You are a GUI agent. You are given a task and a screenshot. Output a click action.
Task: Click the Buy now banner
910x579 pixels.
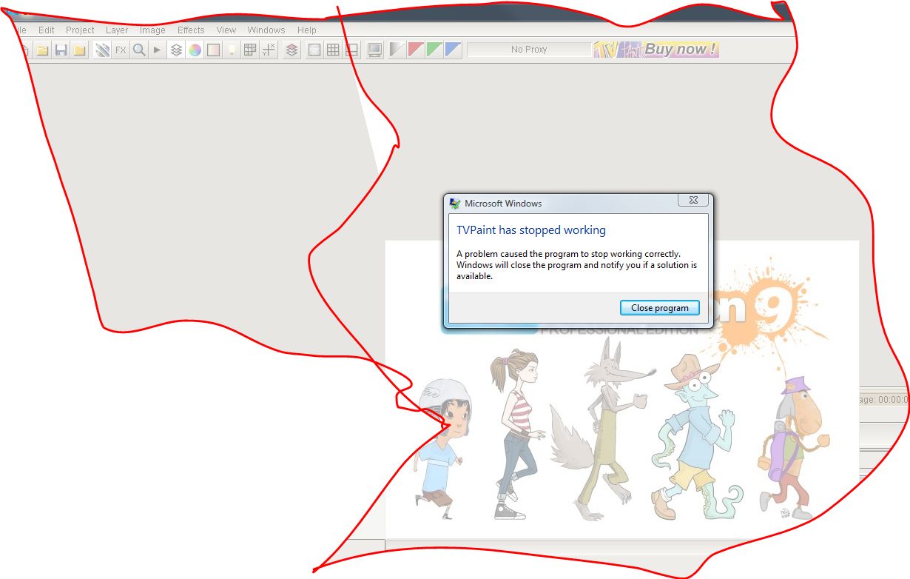click(x=656, y=50)
